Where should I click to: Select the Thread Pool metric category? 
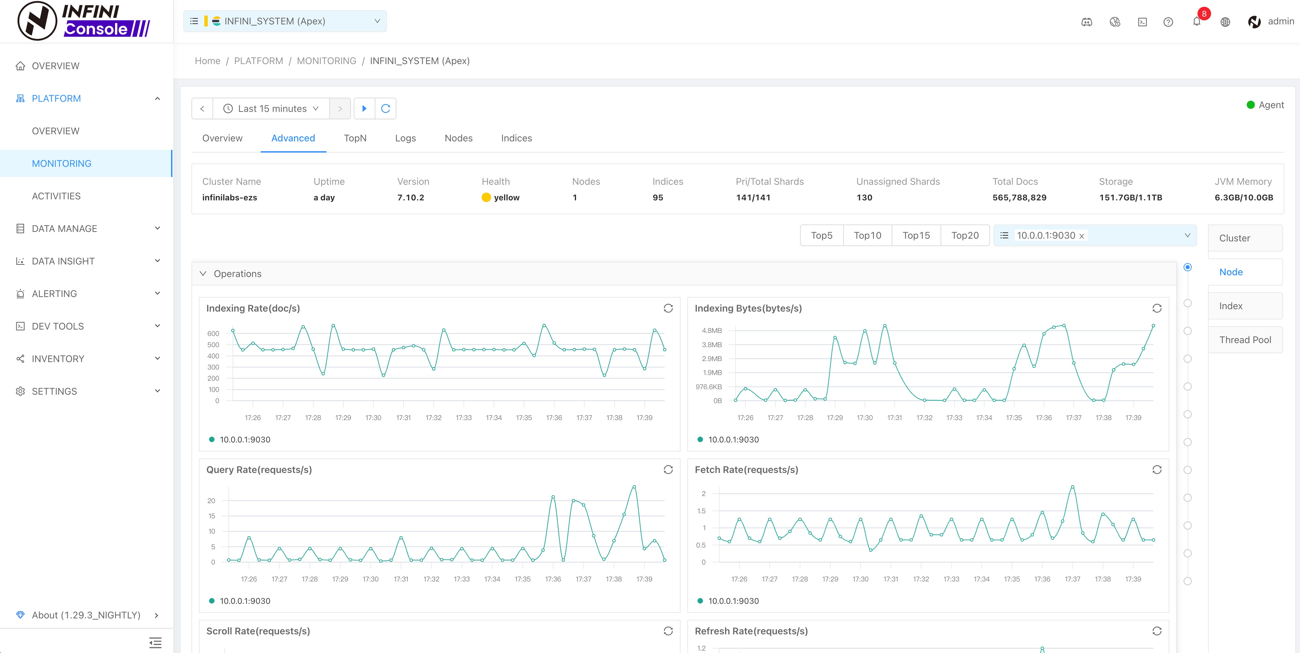tap(1244, 340)
